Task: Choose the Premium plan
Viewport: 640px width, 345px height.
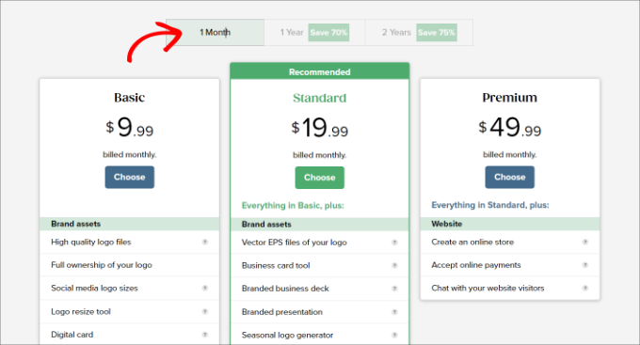Action: [509, 177]
